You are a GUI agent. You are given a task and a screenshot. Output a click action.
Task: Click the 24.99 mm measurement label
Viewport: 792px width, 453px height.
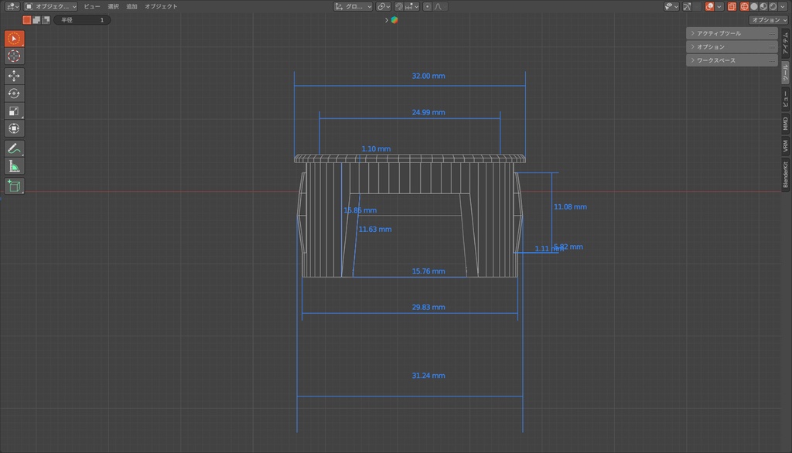428,113
